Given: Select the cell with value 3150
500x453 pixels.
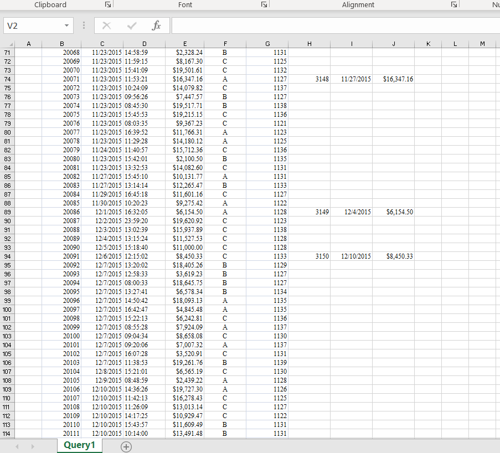Looking at the screenshot, I should coord(309,256).
